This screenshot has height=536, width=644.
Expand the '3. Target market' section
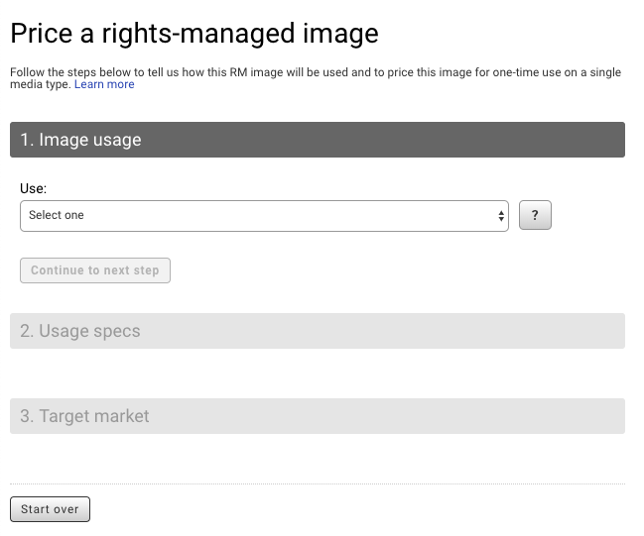318,416
